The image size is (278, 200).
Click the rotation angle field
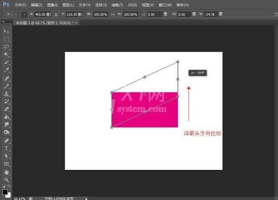pyautogui.click(x=154, y=14)
